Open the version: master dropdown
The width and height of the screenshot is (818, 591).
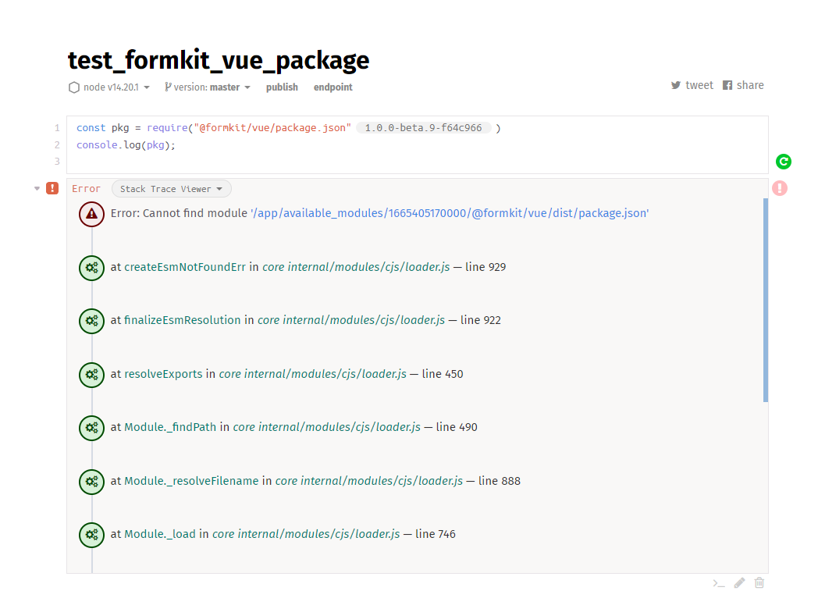click(x=208, y=87)
